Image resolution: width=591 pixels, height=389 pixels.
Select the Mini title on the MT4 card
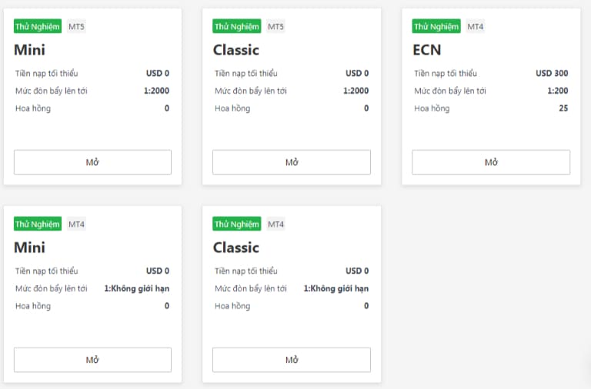pos(30,248)
